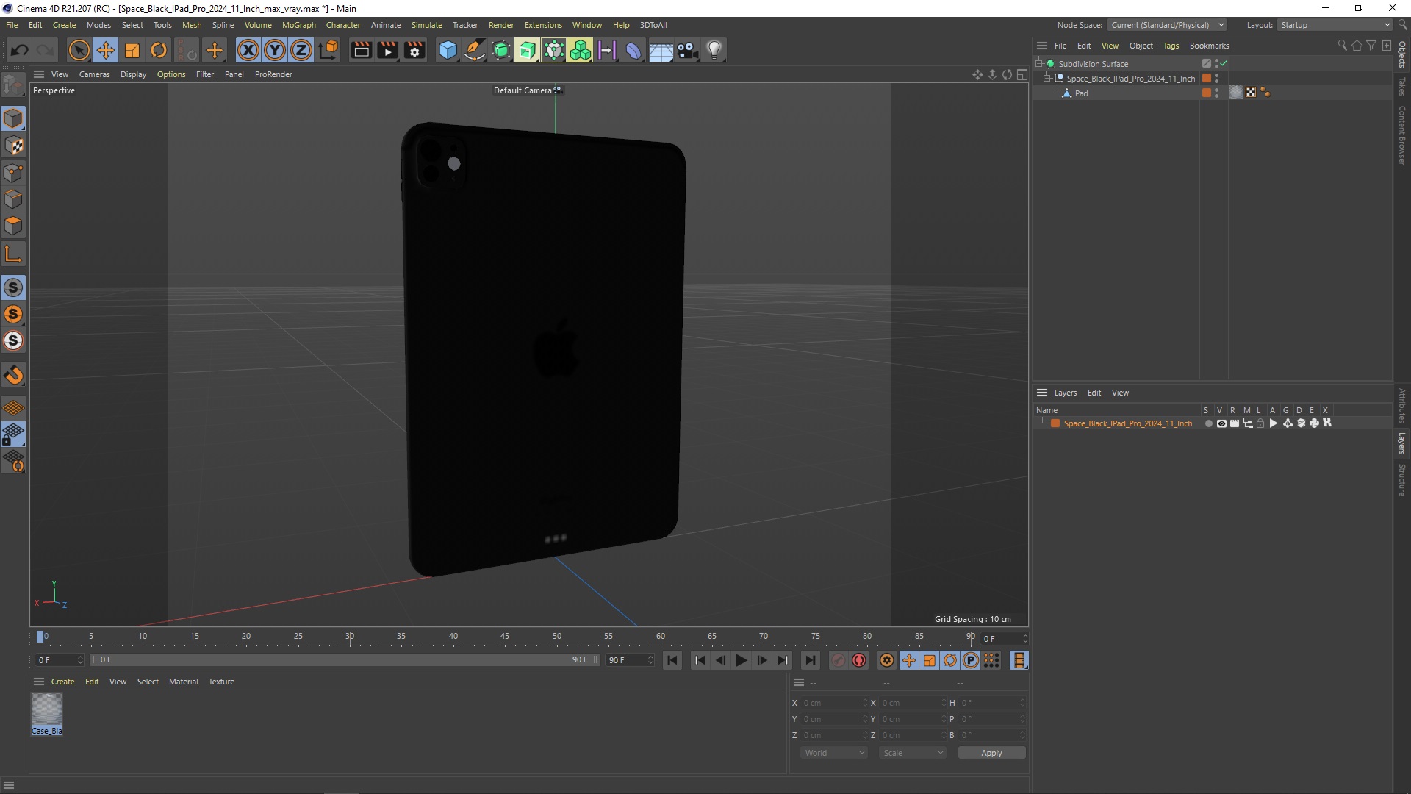Open Render View clapperboard icon
Viewport: 1411px width, 794px height.
pyautogui.click(x=361, y=50)
